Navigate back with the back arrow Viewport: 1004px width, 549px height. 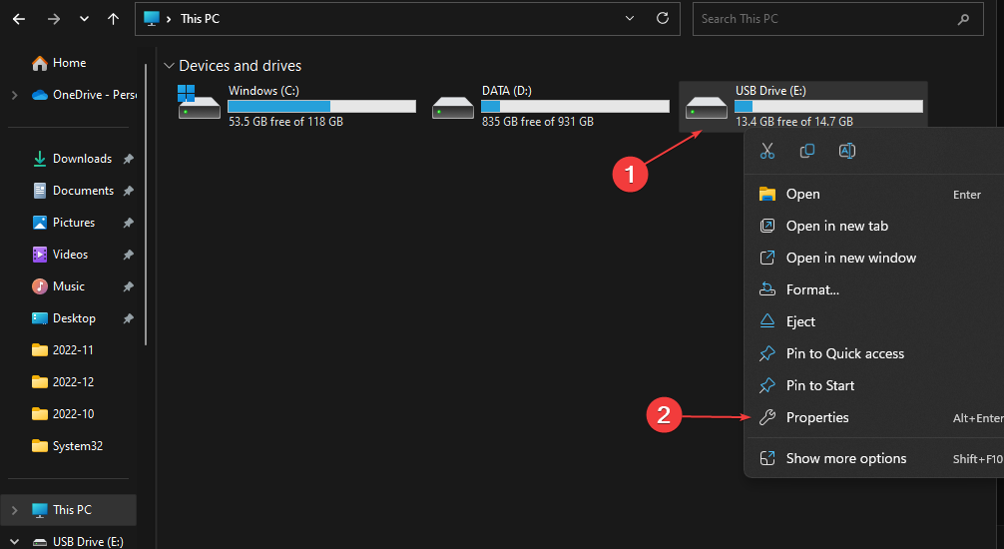pyautogui.click(x=19, y=18)
